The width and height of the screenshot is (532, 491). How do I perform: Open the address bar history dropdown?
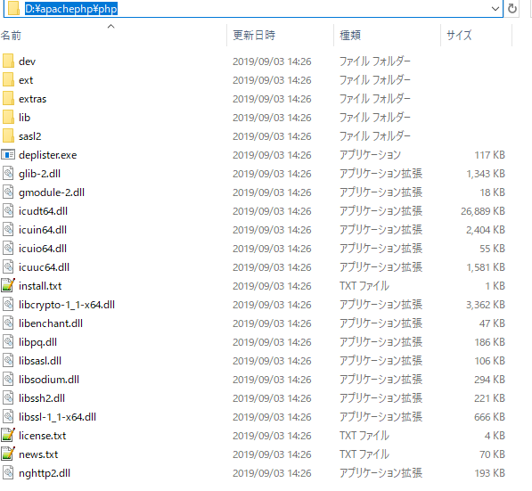[495, 9]
